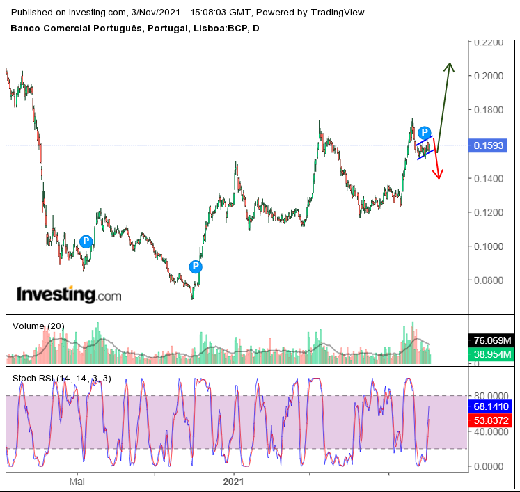Click the 2021 label on time axis
Screen dimensions: 520x492
coord(233,482)
